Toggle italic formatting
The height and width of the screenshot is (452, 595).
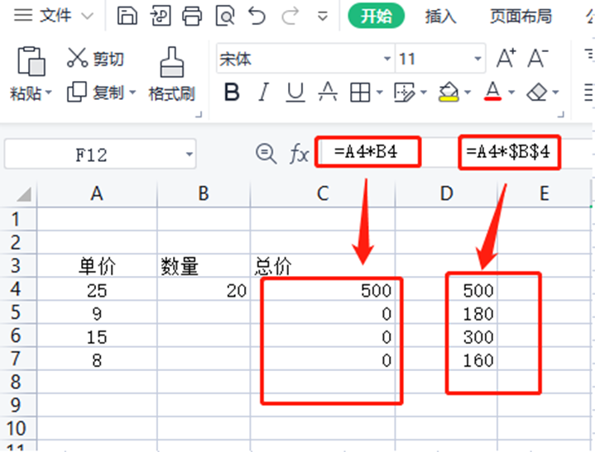click(x=263, y=92)
